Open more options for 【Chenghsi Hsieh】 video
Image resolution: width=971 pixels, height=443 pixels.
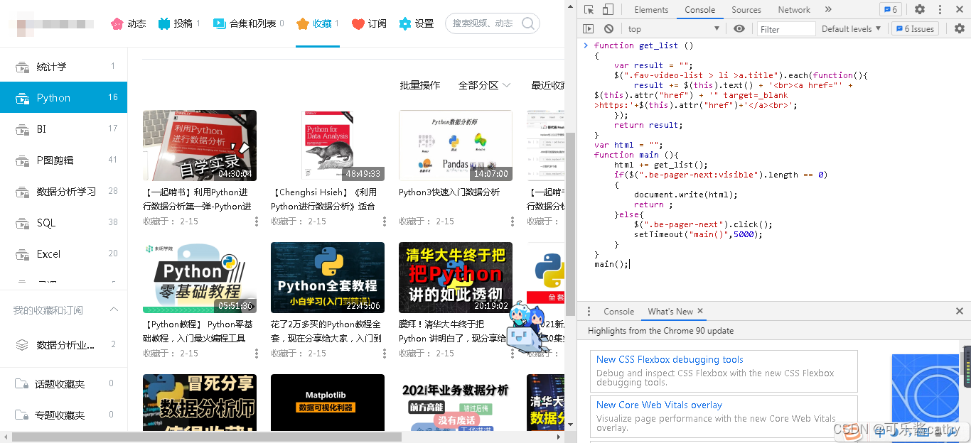click(385, 221)
